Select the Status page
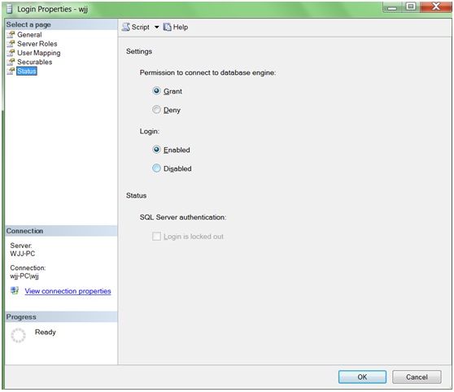 coord(27,71)
